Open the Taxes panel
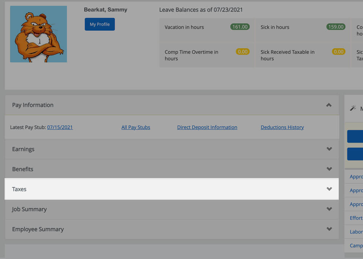This screenshot has height=259, width=363. [x=171, y=189]
